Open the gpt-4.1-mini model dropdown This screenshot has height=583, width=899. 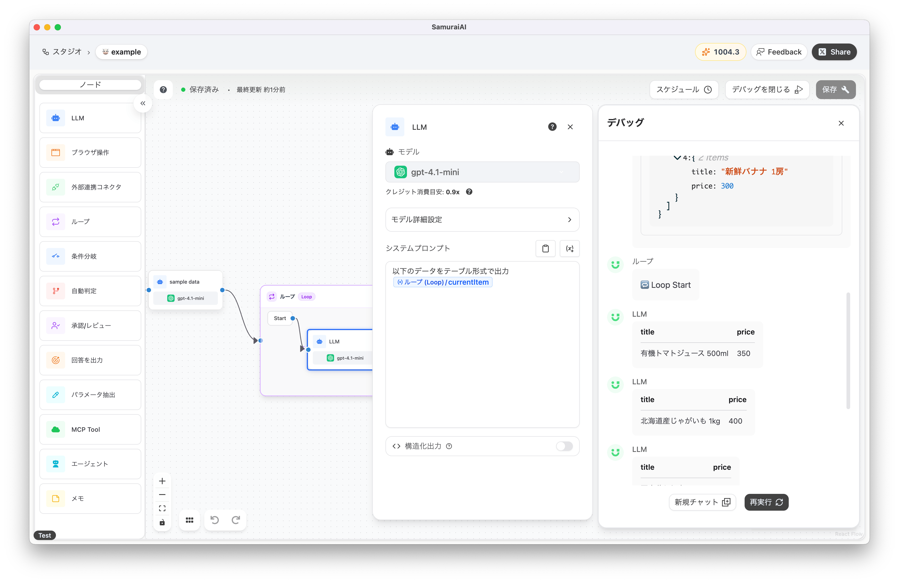(x=482, y=172)
